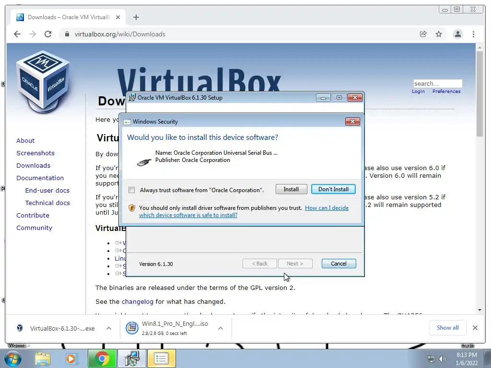Click the Linux distributions link in list
Viewport: 491px width, 368px height.
120,258
